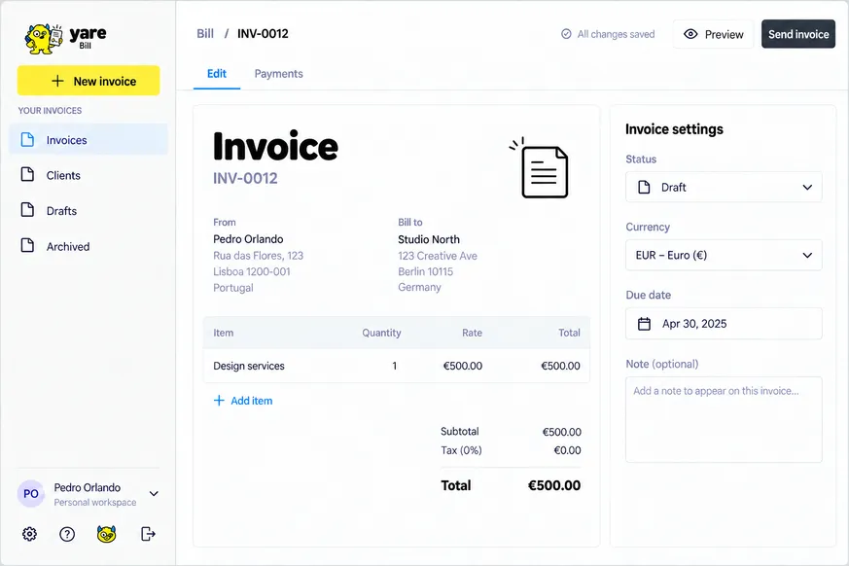Click the Subtotal label
Image resolution: width=849 pixels, height=566 pixels.
460,432
